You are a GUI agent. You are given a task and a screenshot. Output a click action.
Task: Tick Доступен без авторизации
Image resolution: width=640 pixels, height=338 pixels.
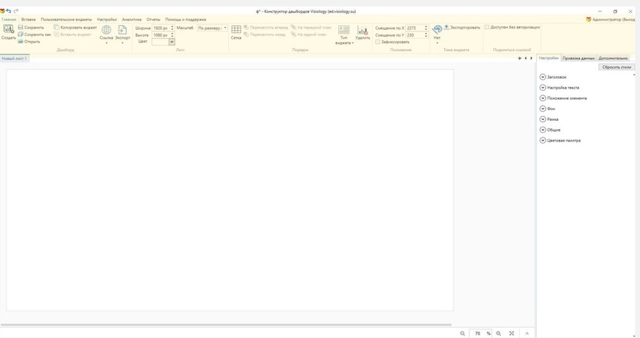point(487,27)
